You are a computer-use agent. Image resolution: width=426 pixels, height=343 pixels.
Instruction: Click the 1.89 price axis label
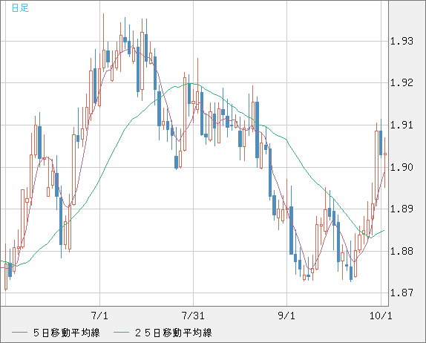tap(402, 209)
